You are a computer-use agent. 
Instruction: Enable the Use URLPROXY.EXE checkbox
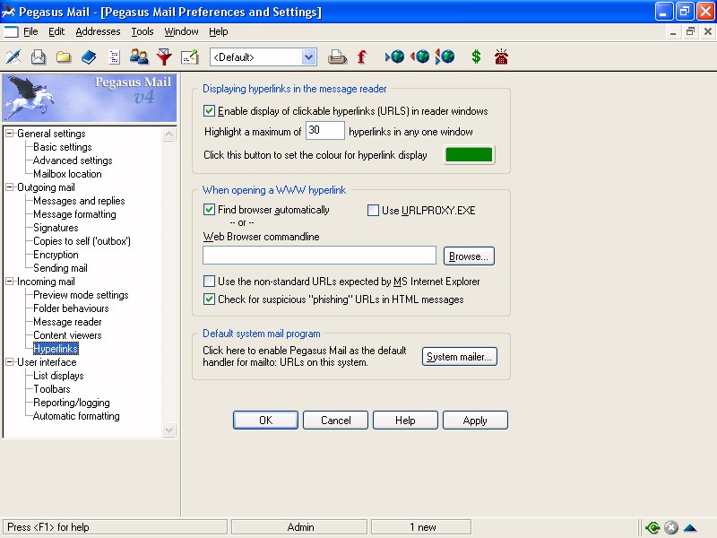pos(373,211)
